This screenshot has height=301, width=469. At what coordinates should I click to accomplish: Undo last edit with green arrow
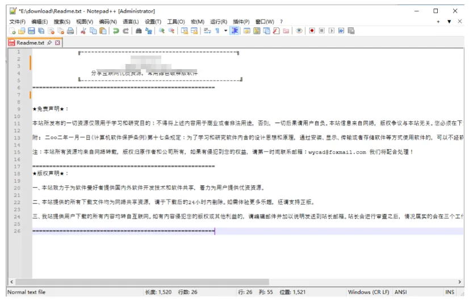pos(116,31)
